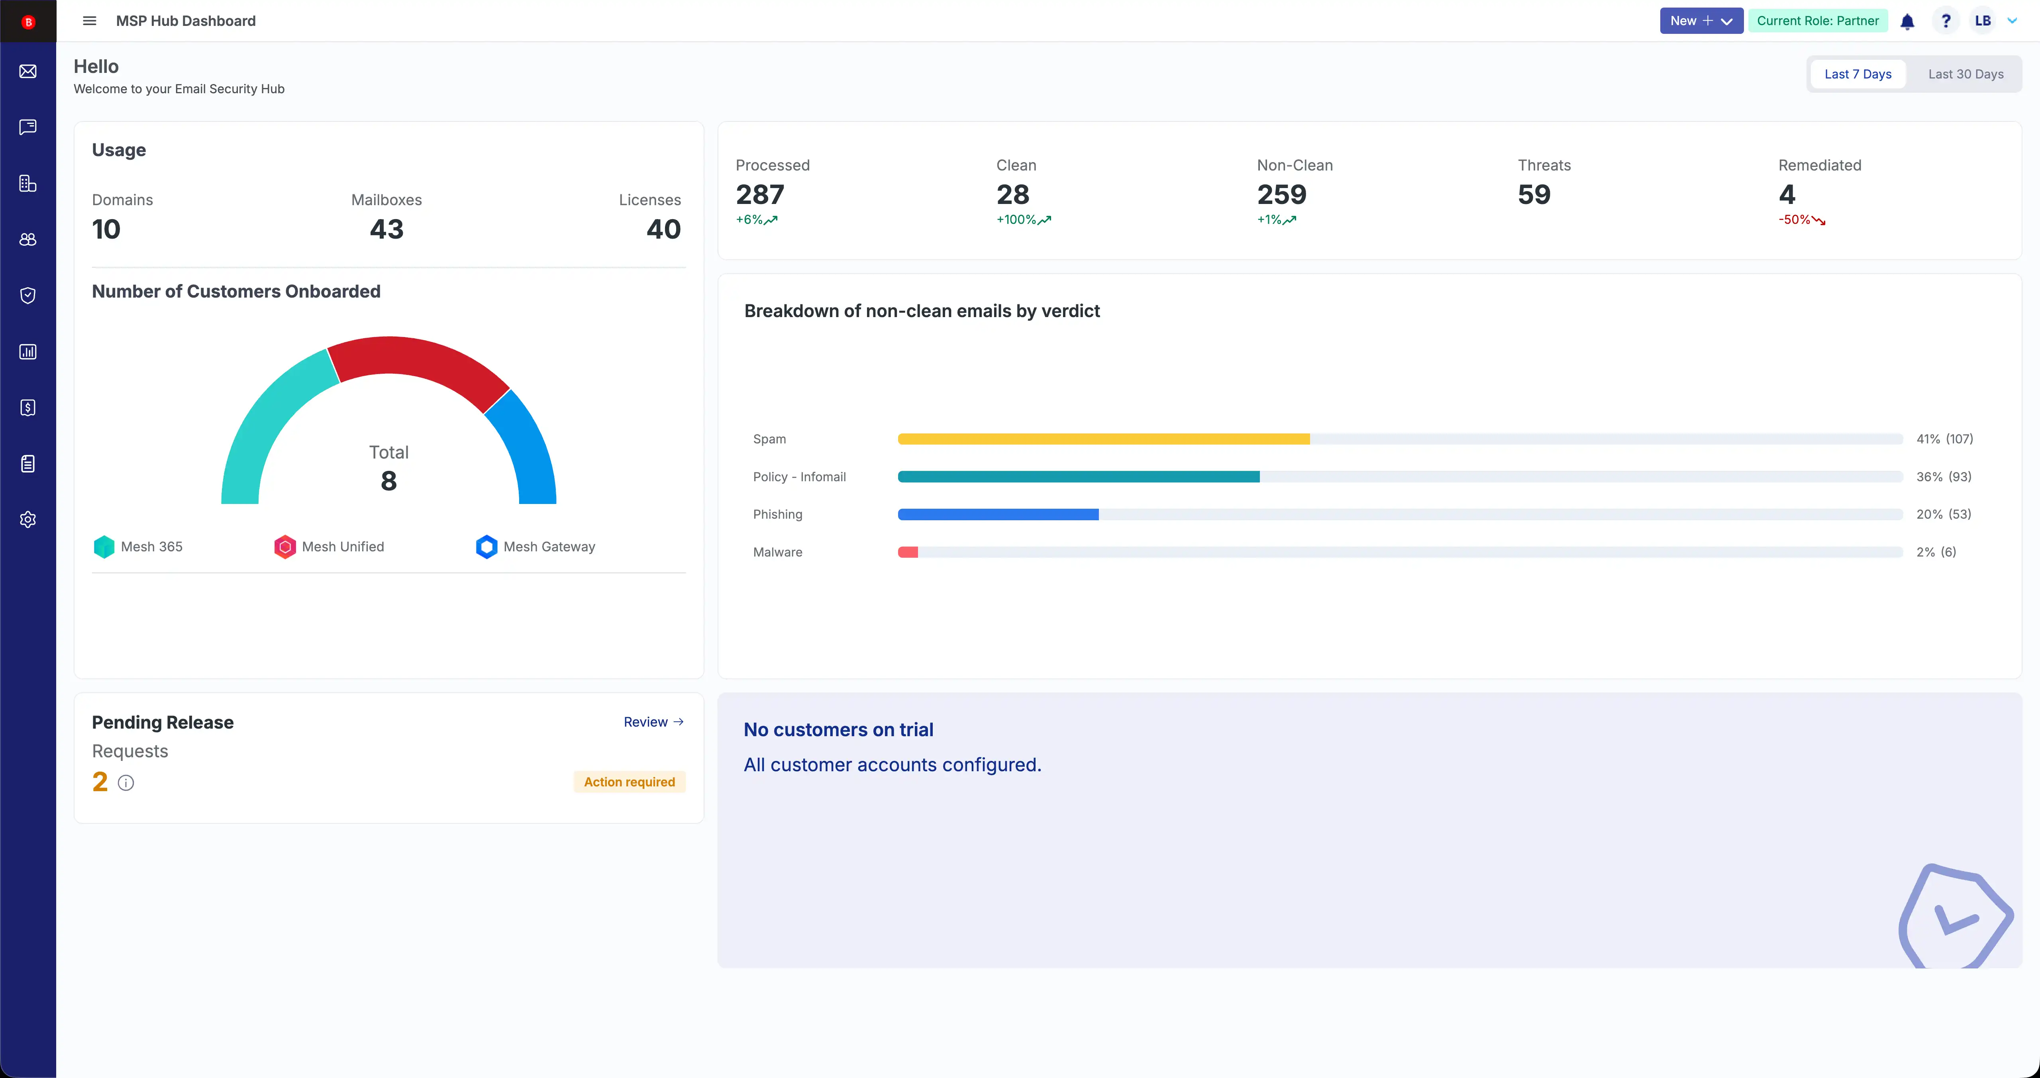Viewport: 2040px width, 1078px height.
Task: Open the envelope mail icon in sidebar
Action: [28, 71]
